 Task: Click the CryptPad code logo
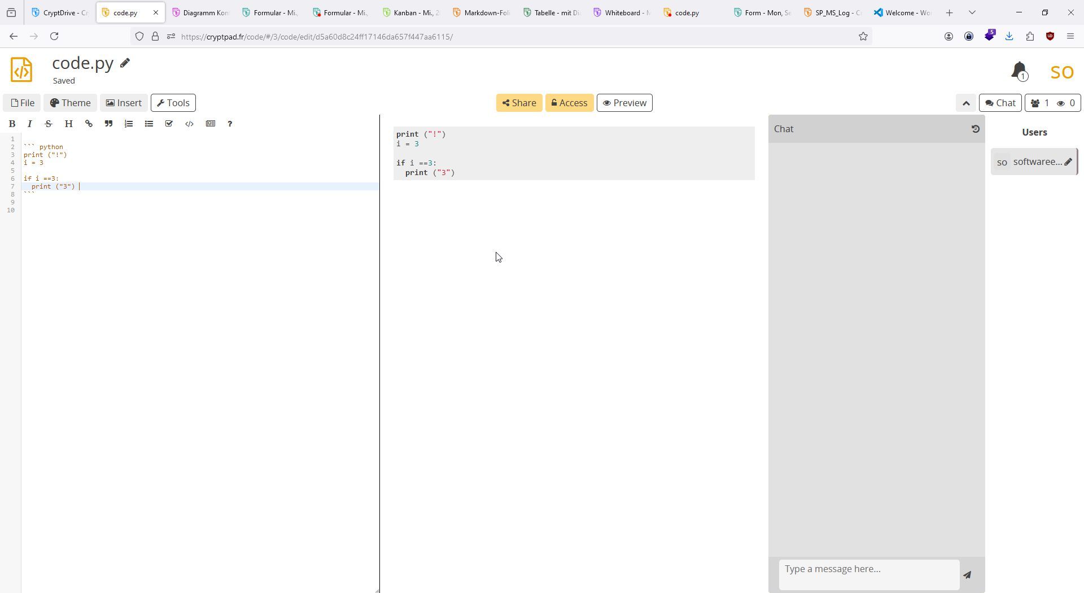pyautogui.click(x=21, y=69)
